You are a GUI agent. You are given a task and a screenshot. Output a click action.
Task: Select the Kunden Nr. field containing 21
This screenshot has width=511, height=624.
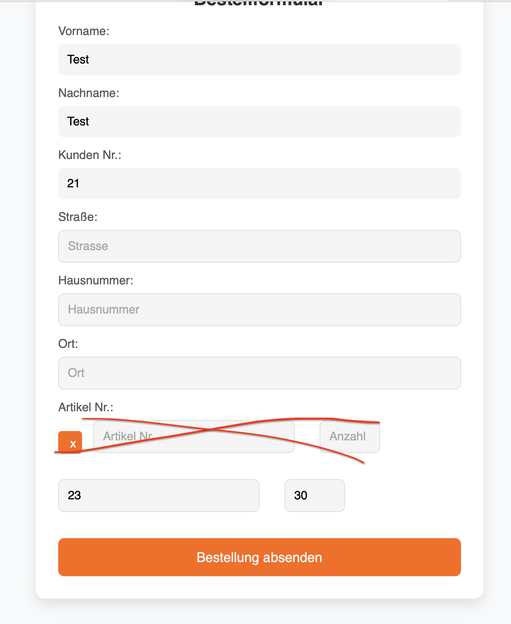tap(259, 184)
